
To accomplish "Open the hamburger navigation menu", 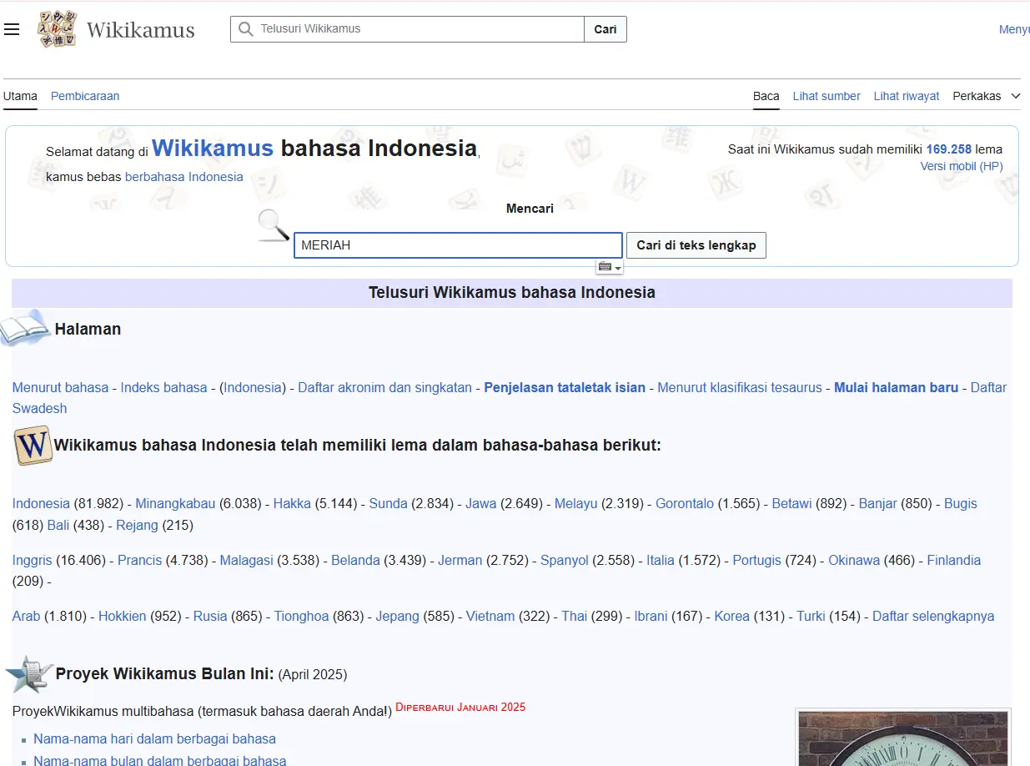I will point(12,28).
